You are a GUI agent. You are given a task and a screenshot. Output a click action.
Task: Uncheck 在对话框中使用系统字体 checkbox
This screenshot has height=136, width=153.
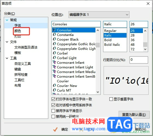pos(53,105)
